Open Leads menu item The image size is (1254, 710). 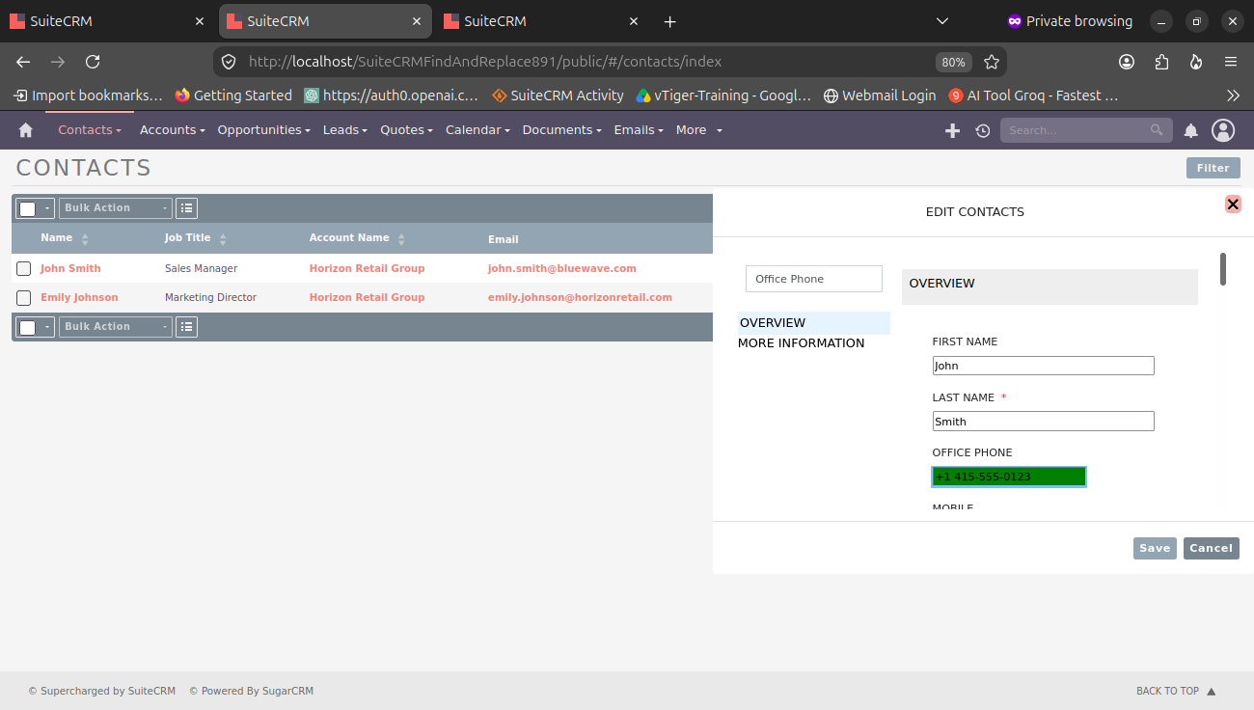pos(345,130)
